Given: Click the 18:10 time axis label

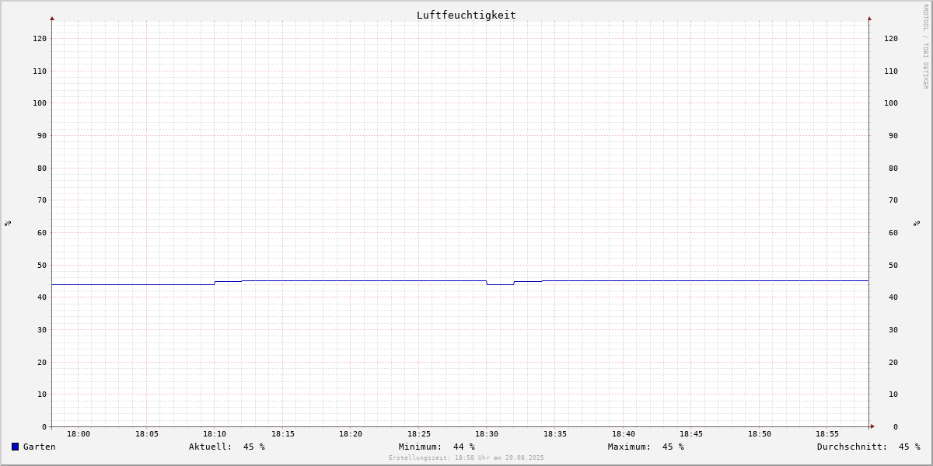Looking at the screenshot, I should (x=215, y=434).
